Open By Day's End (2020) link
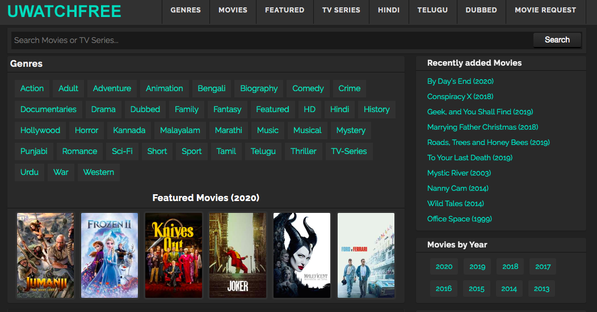The image size is (597, 312). [x=460, y=81]
